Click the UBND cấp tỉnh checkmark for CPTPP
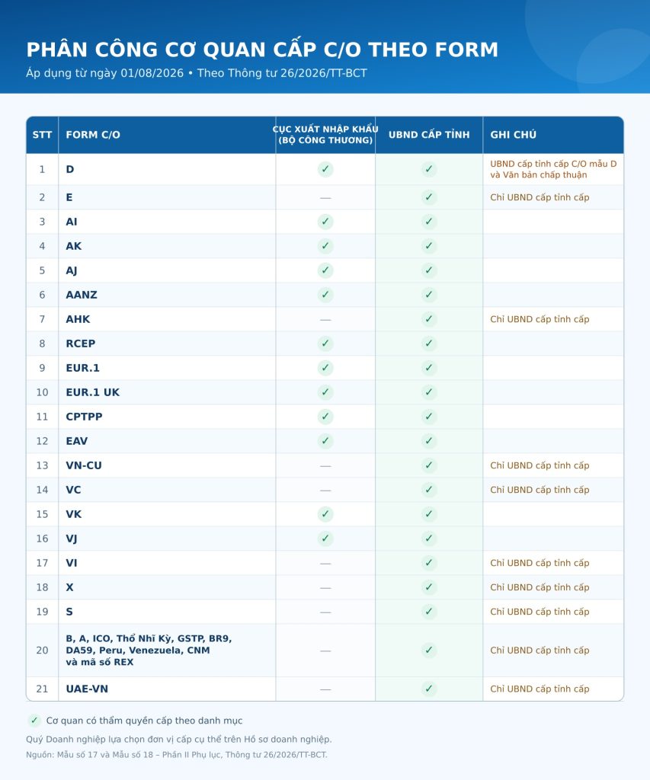 point(428,417)
